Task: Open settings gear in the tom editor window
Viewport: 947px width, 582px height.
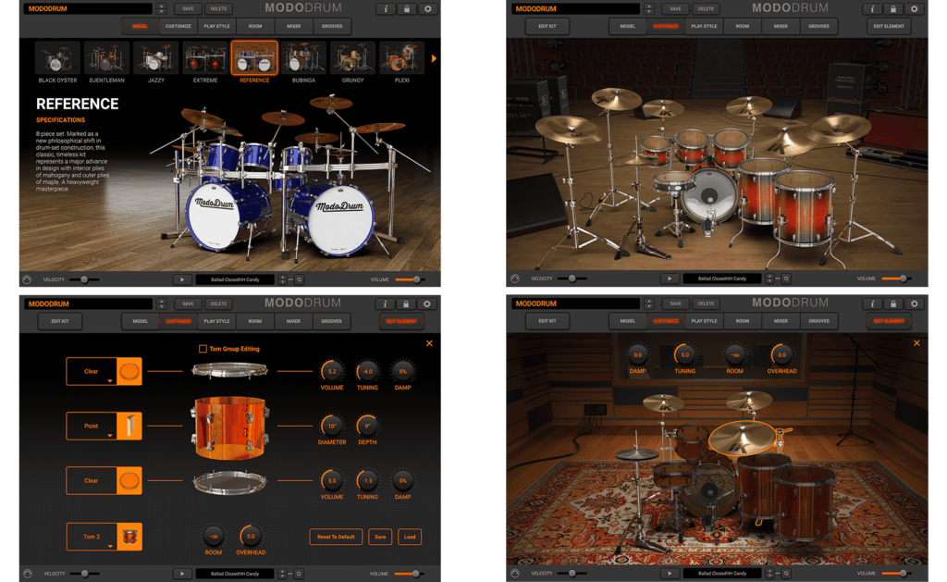Action: click(427, 304)
